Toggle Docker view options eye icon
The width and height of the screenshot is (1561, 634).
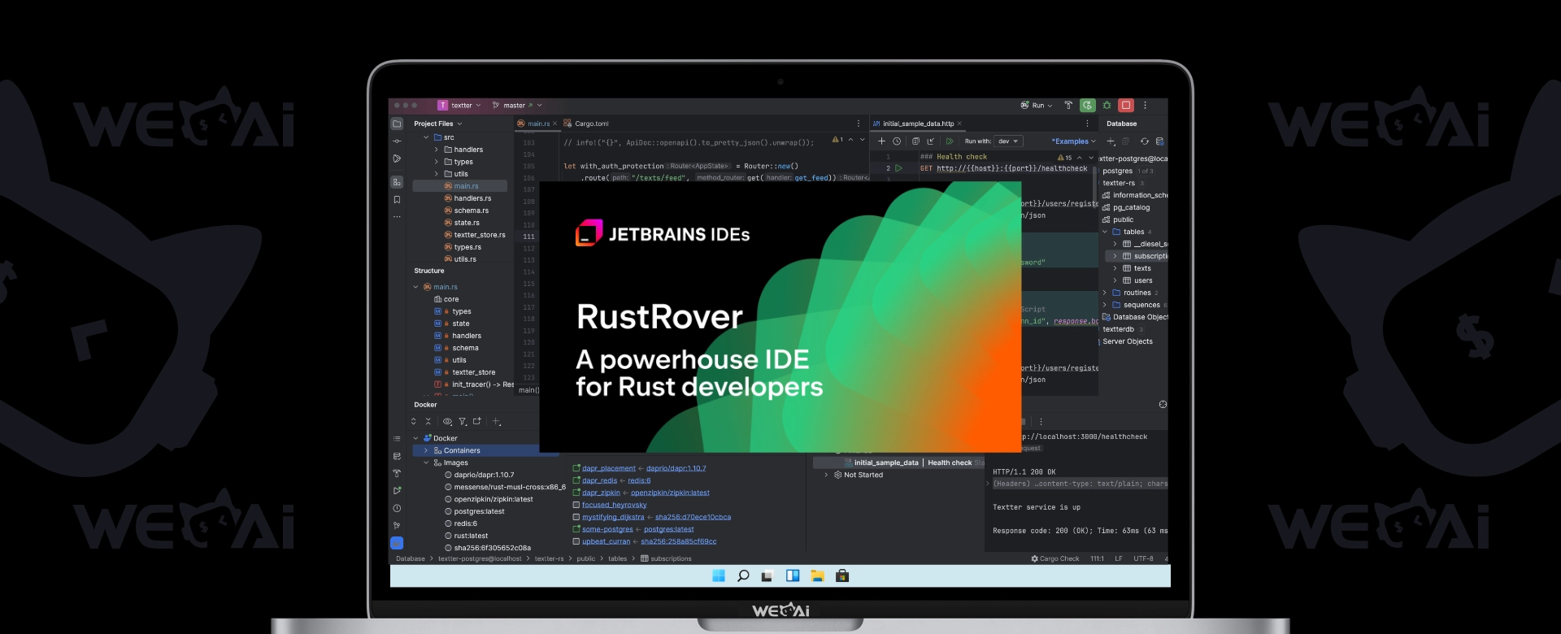click(x=447, y=421)
